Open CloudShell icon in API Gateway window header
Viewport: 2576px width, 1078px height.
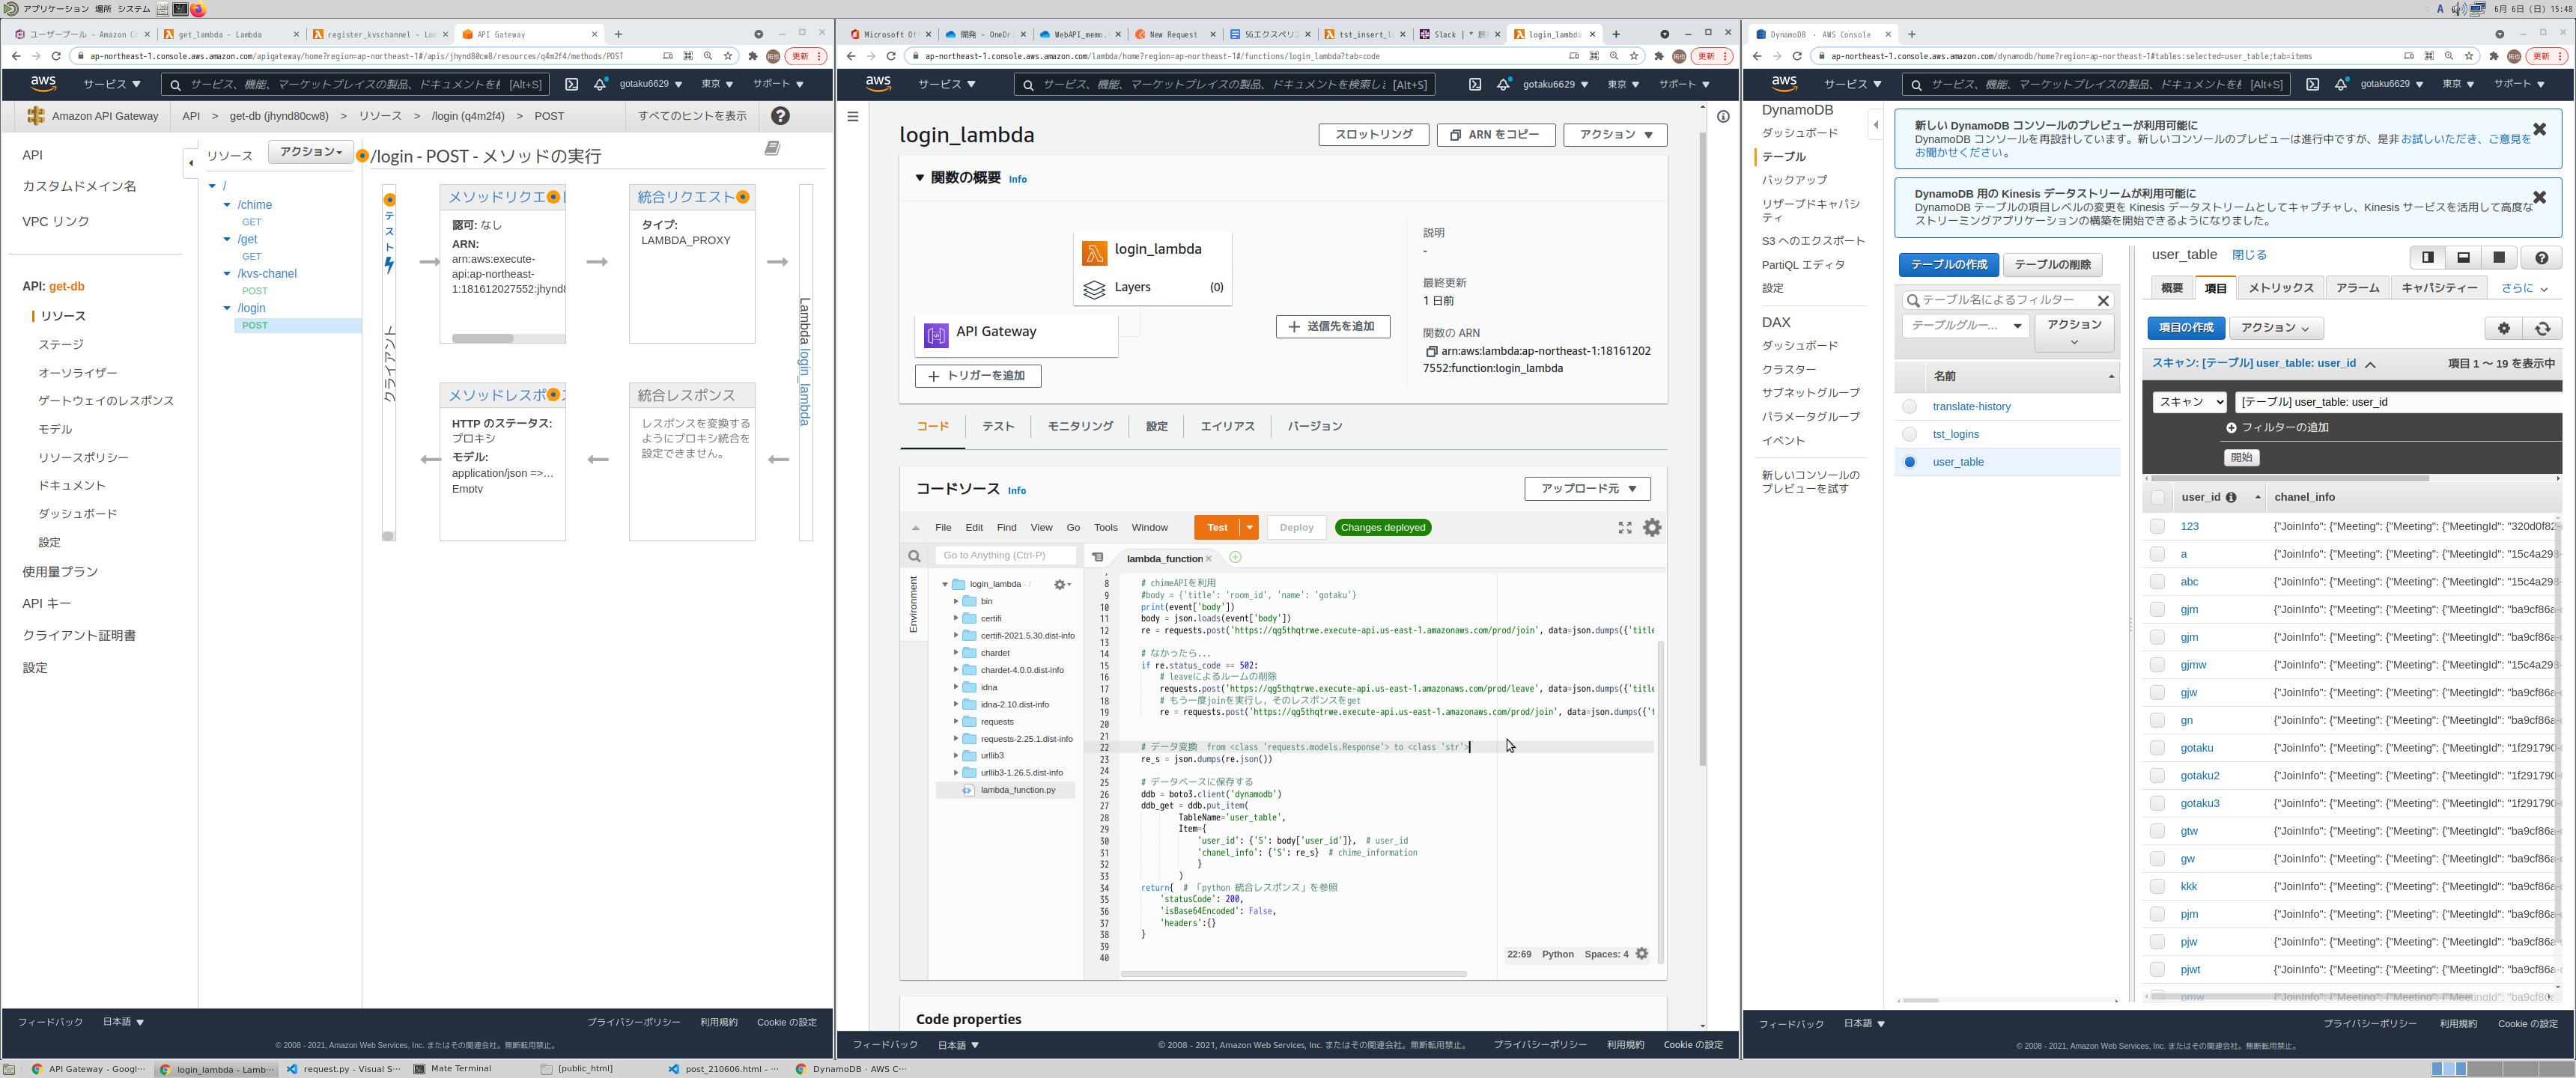(571, 84)
